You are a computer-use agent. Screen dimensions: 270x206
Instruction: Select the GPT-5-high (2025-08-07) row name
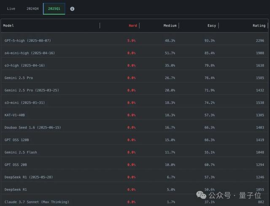(x=28, y=40)
